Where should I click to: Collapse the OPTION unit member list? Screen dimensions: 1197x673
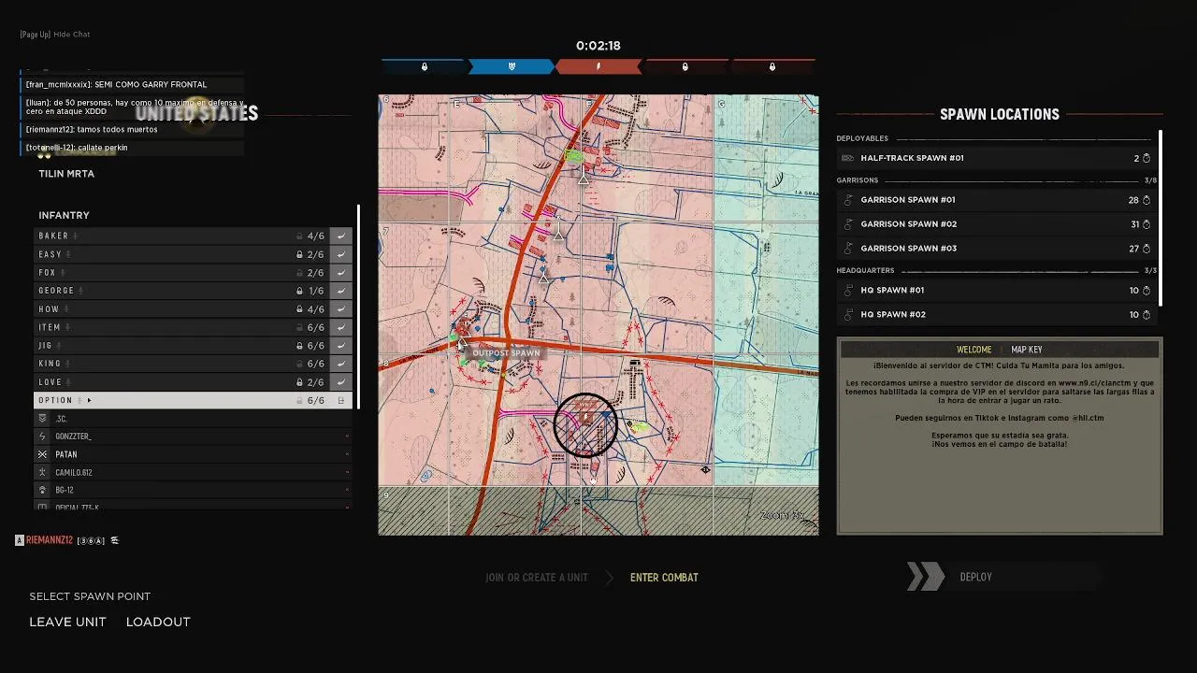click(x=89, y=400)
